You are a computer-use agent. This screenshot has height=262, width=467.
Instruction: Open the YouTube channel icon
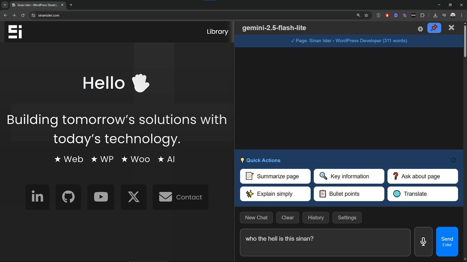[x=101, y=197]
